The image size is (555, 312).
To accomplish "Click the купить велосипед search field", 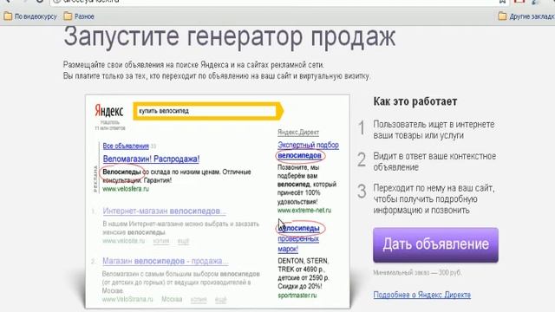I will [207, 111].
